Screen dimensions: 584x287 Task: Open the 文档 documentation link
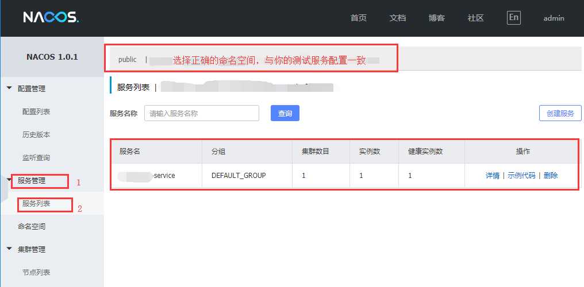(x=398, y=18)
